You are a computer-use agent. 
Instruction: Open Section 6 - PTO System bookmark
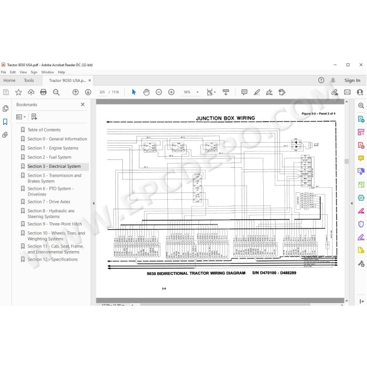point(50,191)
